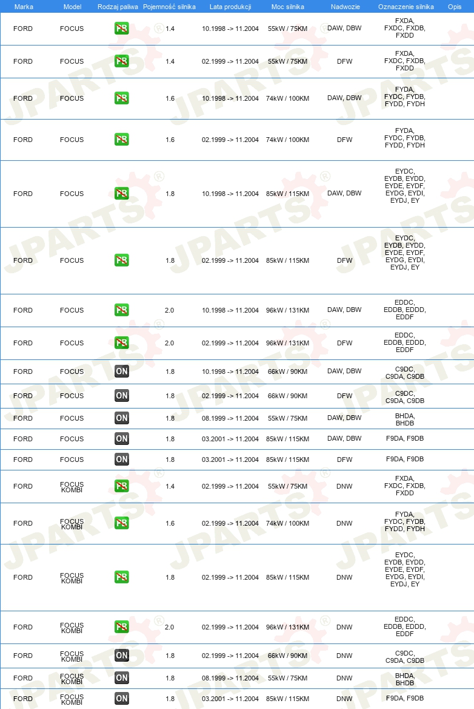Click 66kW / 90KM power in Focus Kombi row

(287, 655)
